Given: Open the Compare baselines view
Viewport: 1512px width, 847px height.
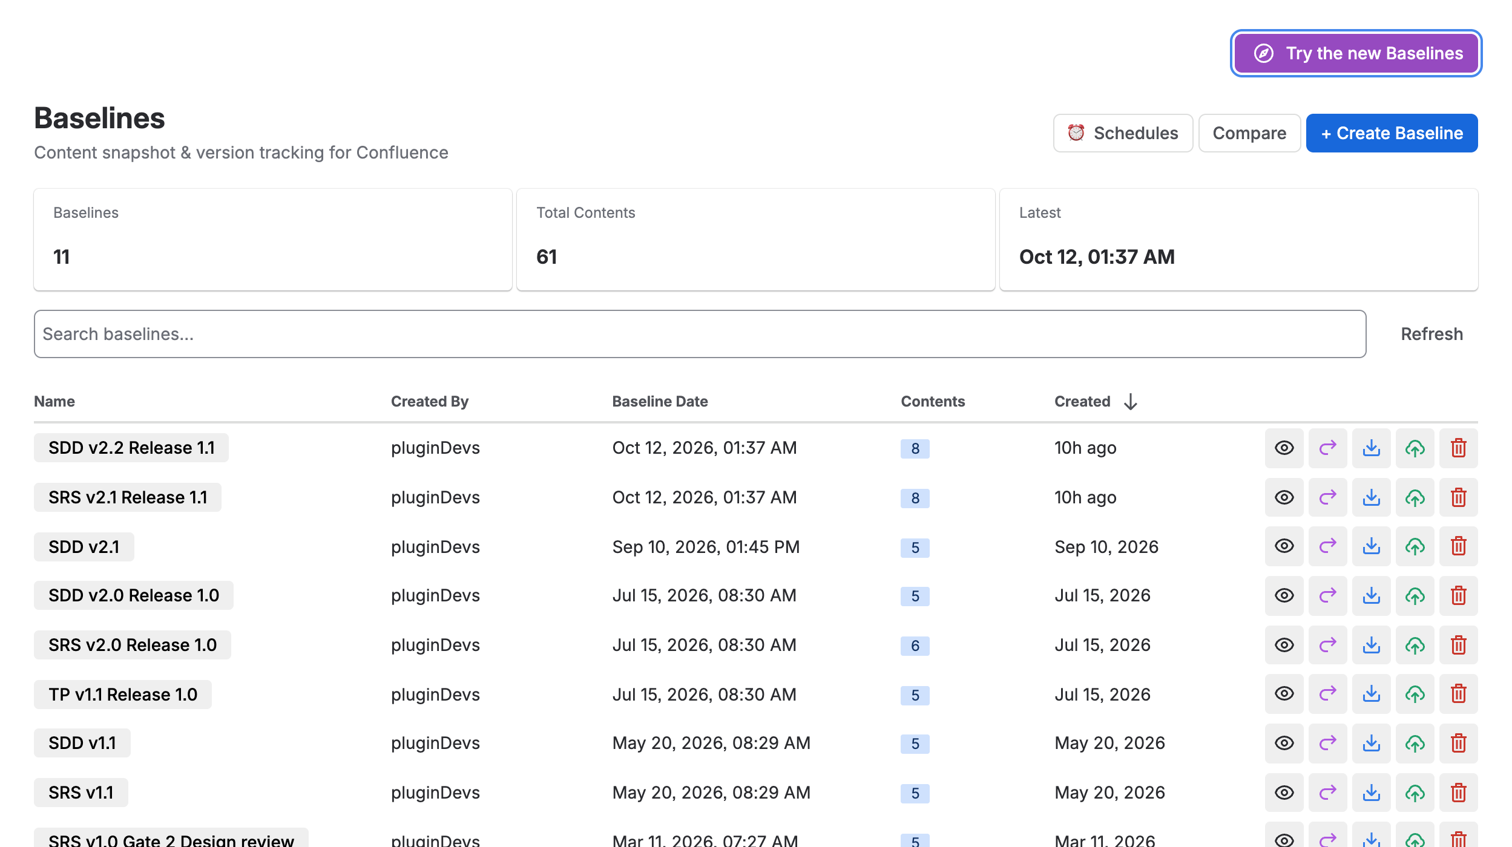Looking at the screenshot, I should 1249,133.
